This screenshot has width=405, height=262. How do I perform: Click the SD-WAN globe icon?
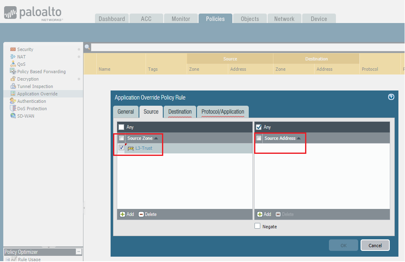(13, 116)
